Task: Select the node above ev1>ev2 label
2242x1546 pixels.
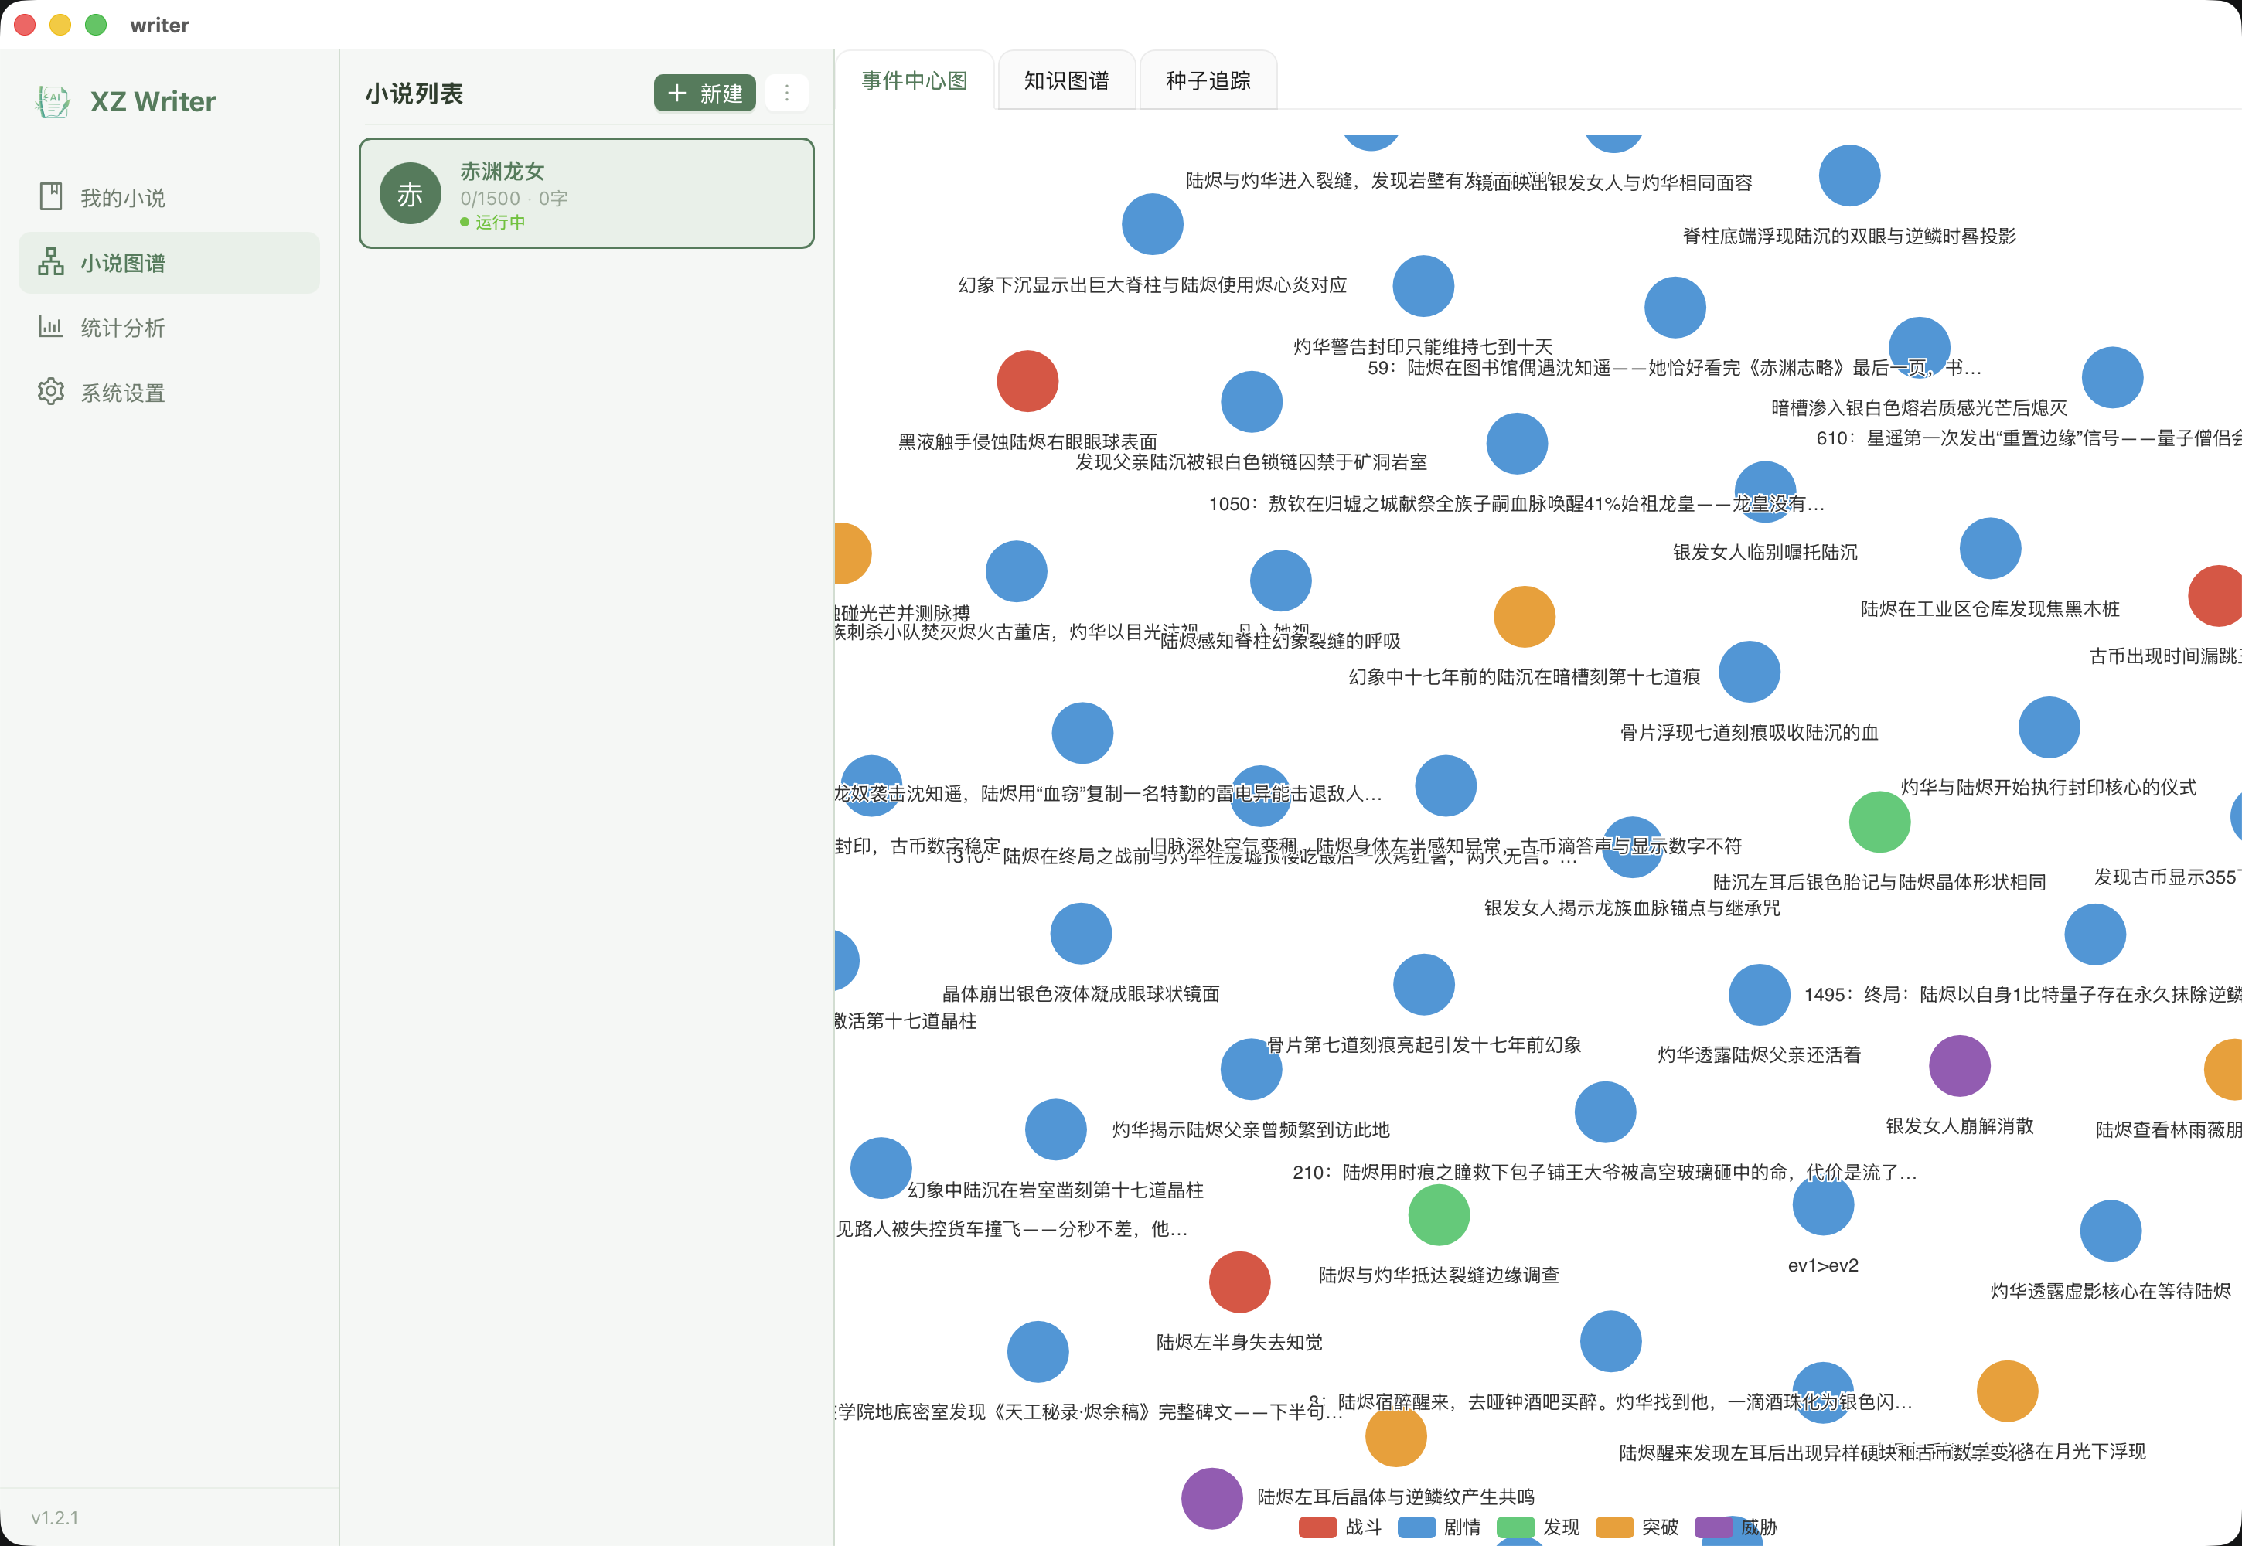Action: pyautogui.click(x=1822, y=1205)
